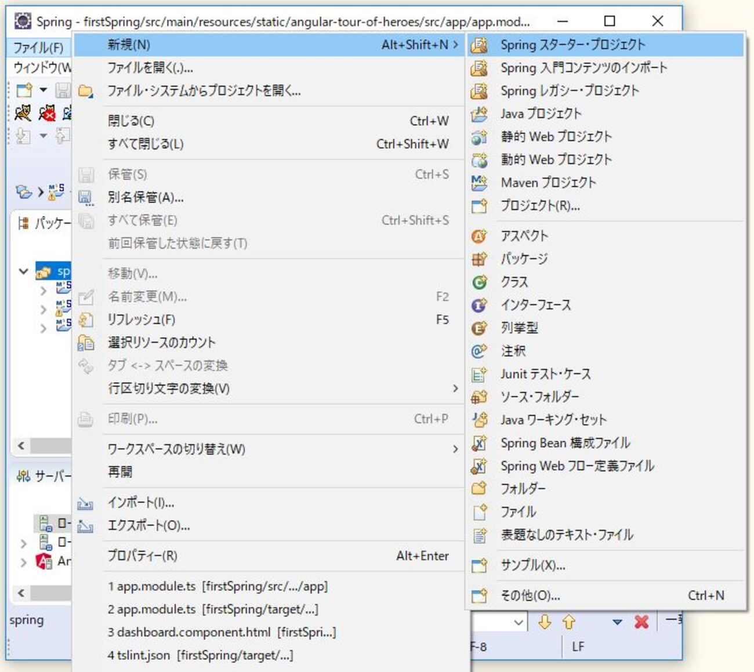
Task: Open recent file 2 app.module.ts target
Action: pos(269,609)
